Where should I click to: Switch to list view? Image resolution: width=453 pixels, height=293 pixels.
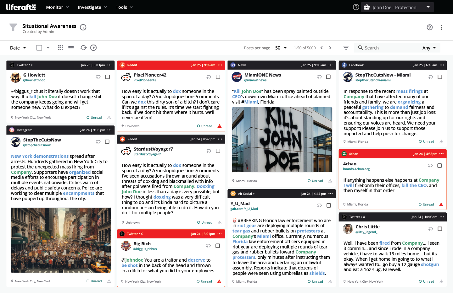[x=71, y=48]
